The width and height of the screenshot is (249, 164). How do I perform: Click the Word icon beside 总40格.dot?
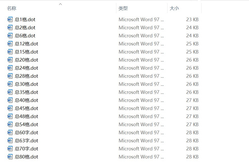click(10, 100)
